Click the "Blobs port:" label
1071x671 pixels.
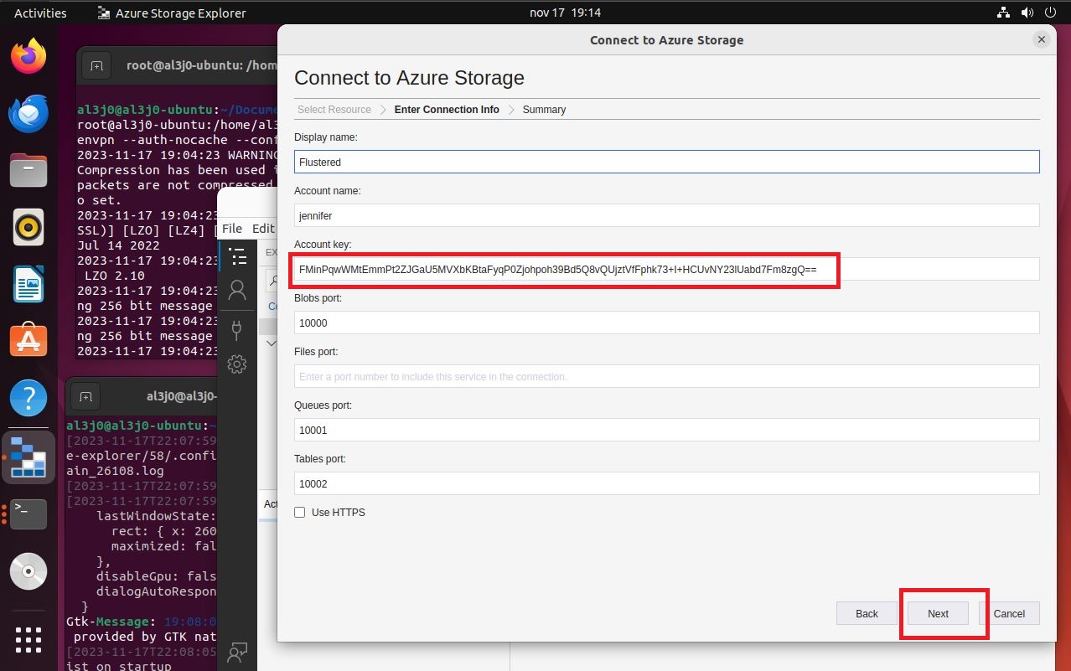pyautogui.click(x=318, y=298)
